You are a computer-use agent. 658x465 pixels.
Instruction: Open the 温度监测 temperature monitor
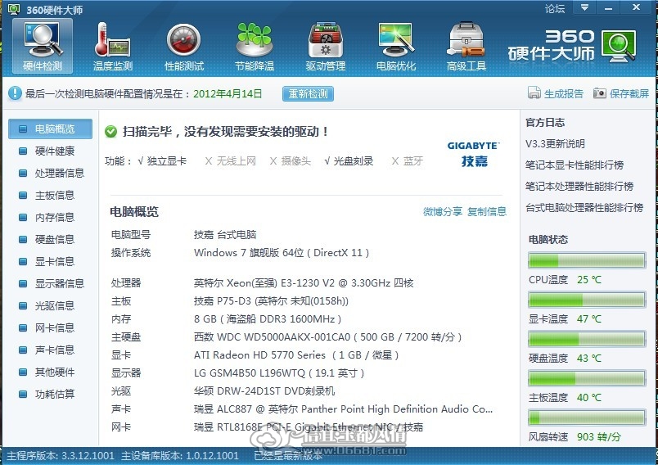click(x=113, y=46)
